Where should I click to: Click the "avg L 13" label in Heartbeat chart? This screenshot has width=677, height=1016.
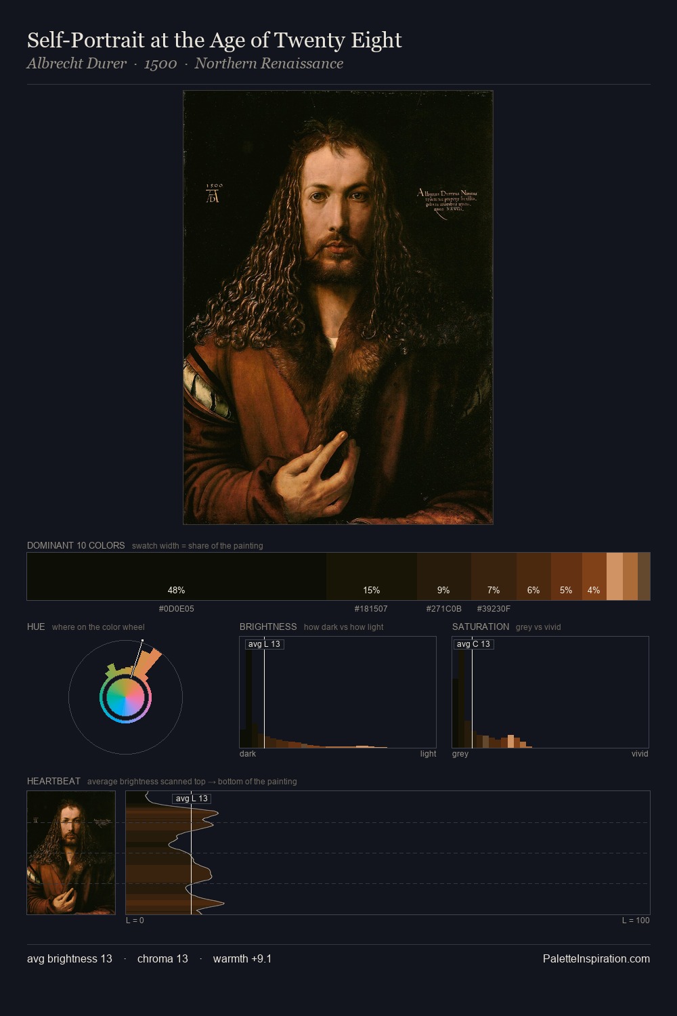(192, 799)
